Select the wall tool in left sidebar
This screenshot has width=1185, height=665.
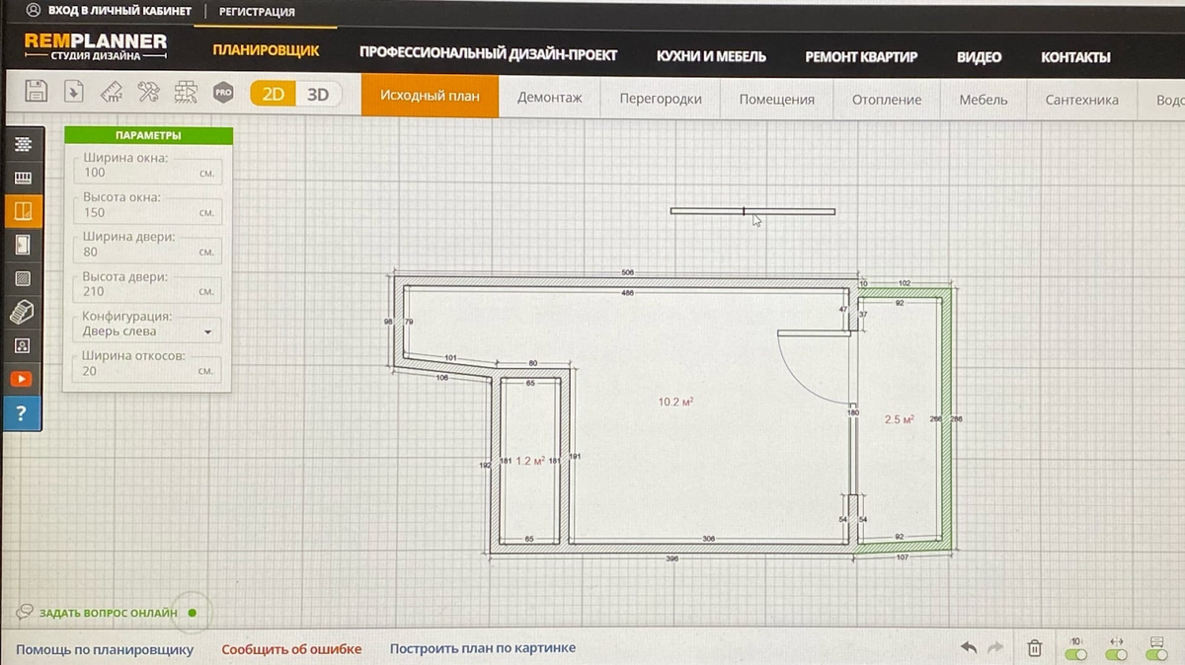tap(23, 145)
